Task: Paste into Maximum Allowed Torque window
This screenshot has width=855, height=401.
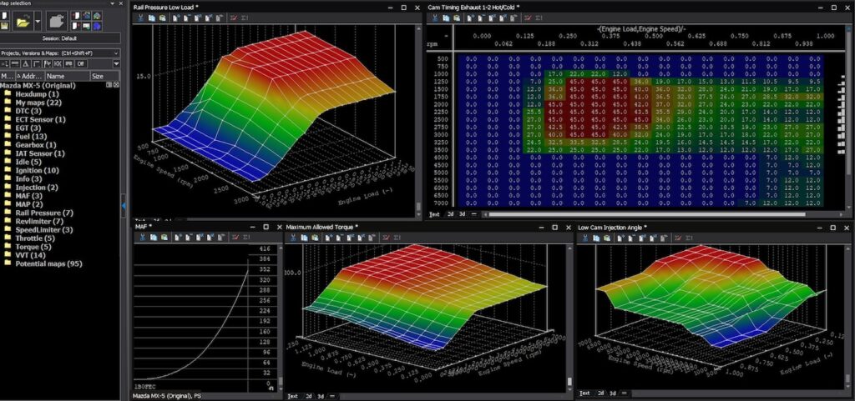Action: pos(316,238)
